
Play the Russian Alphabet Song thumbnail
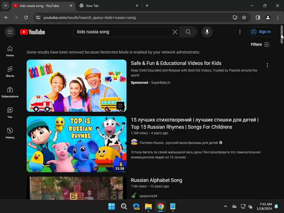coord(77,188)
